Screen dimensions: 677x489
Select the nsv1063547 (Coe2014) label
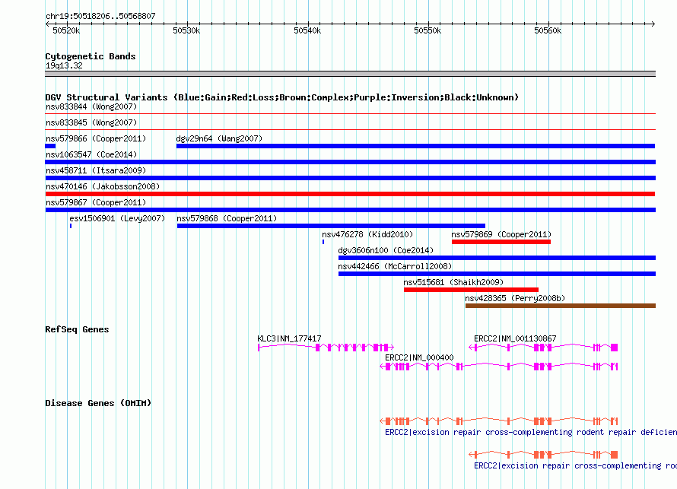point(91,154)
